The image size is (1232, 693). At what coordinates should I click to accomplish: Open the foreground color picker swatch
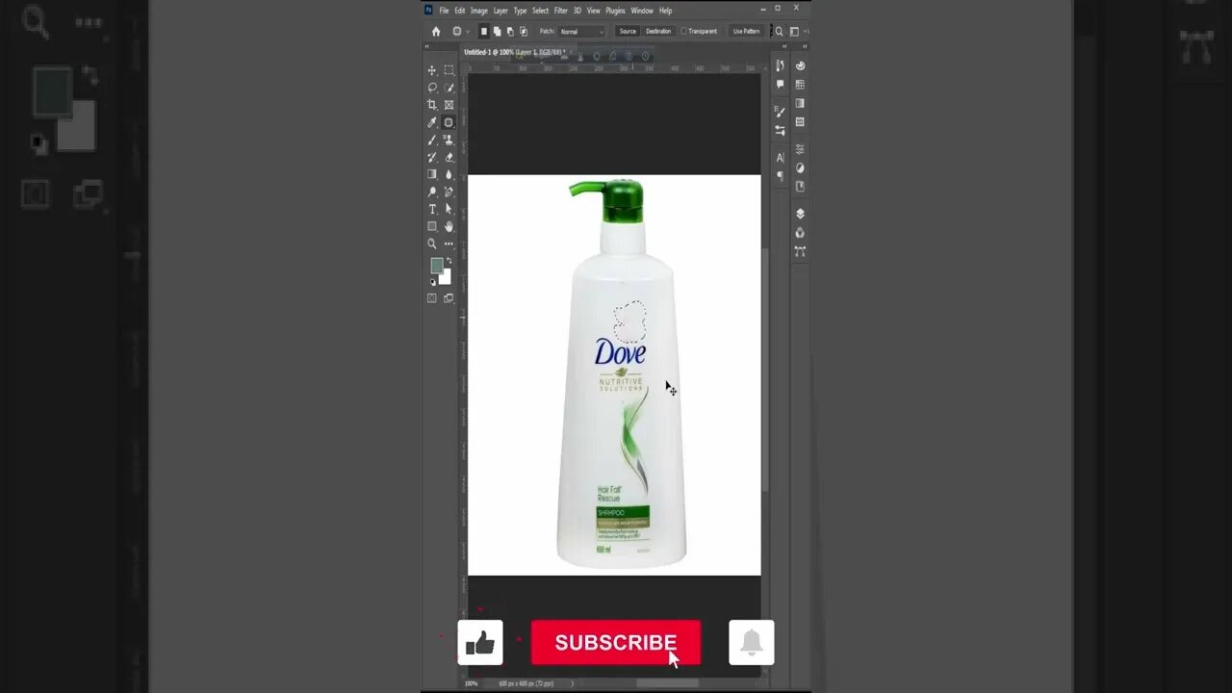point(436,266)
